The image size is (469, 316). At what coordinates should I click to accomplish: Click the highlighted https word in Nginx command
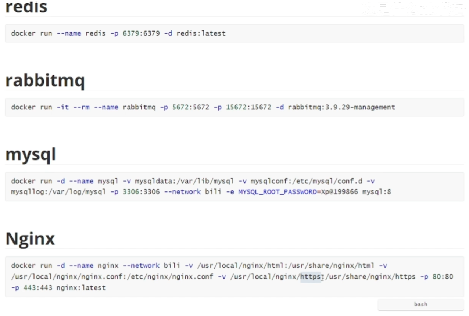click(x=311, y=276)
